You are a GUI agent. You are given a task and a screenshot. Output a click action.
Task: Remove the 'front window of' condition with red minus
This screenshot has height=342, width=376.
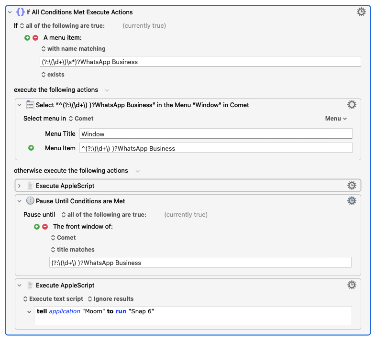coord(45,227)
